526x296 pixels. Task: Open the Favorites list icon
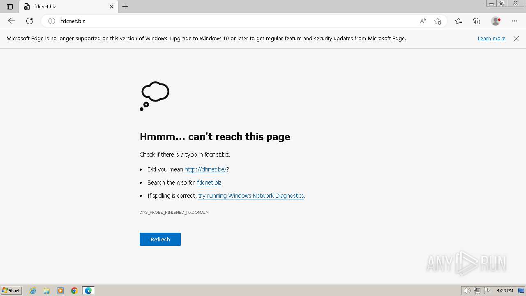pos(459,21)
